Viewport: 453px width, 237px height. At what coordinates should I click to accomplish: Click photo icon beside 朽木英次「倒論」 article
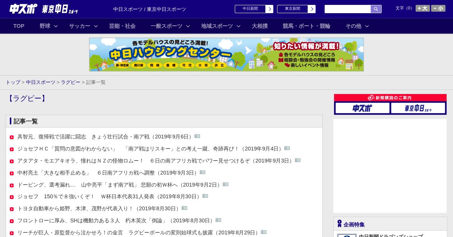pos(219,220)
